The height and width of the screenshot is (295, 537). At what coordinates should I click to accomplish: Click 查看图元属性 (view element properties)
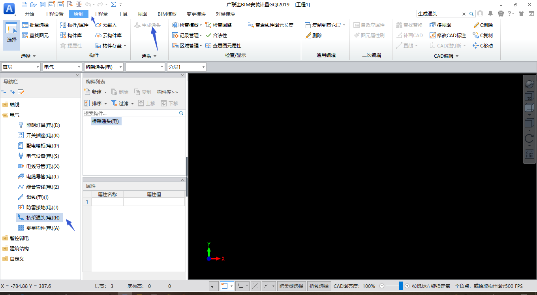(x=223, y=45)
